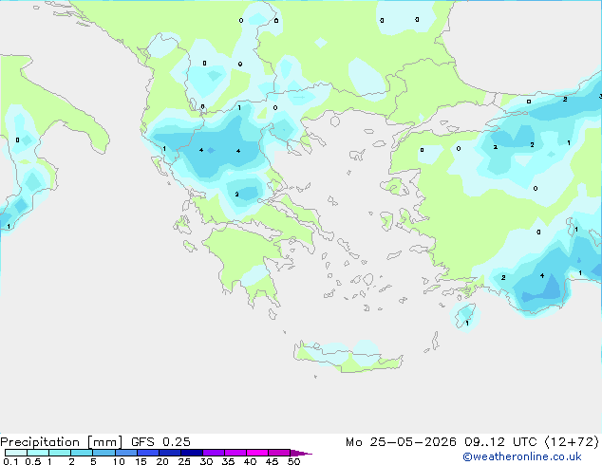This screenshot has height=465, width=602.
Task: Click the '0.1' legend scale label
Action: (10, 461)
